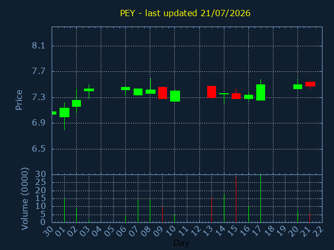Select the red candlestick on day 09

[x=162, y=93]
